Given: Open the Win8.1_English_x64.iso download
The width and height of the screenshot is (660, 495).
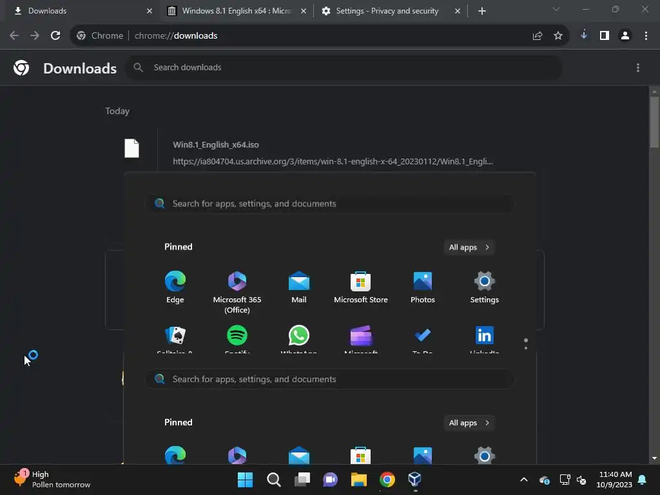Looking at the screenshot, I should (x=216, y=145).
